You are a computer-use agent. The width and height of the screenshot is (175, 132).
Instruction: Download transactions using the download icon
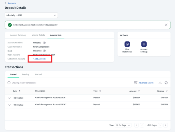[x=160, y=83]
